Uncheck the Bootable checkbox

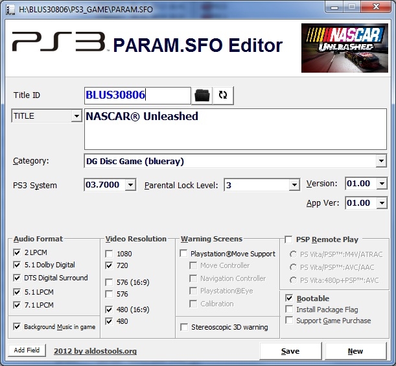tap(289, 298)
